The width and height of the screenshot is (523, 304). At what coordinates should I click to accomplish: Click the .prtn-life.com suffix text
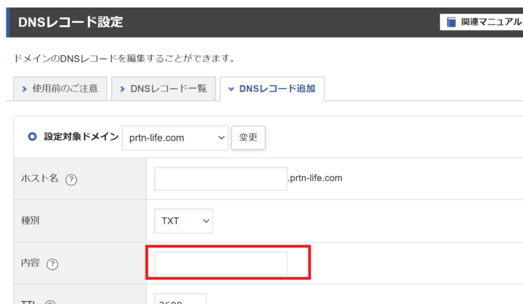tap(315, 178)
